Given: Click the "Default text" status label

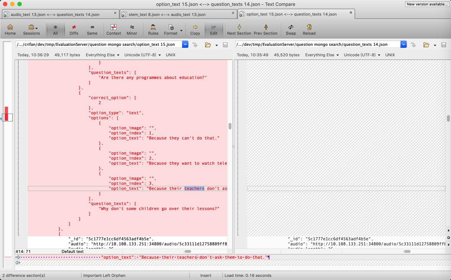Looking at the screenshot, I should (72, 252).
